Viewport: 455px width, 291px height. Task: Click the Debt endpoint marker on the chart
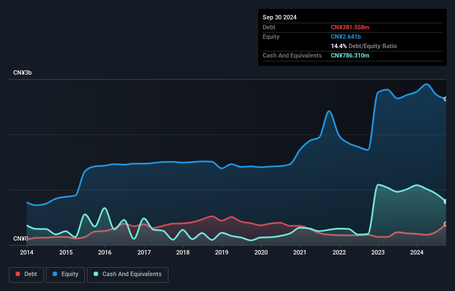[x=446, y=224]
